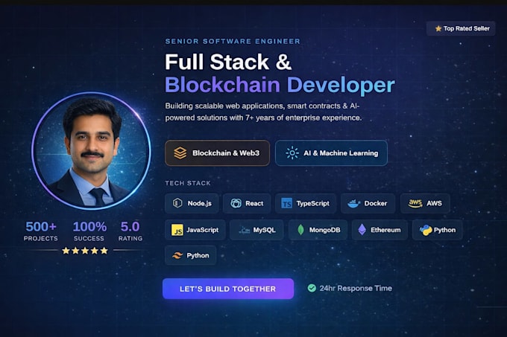Click the five-star rating row

[x=85, y=251]
